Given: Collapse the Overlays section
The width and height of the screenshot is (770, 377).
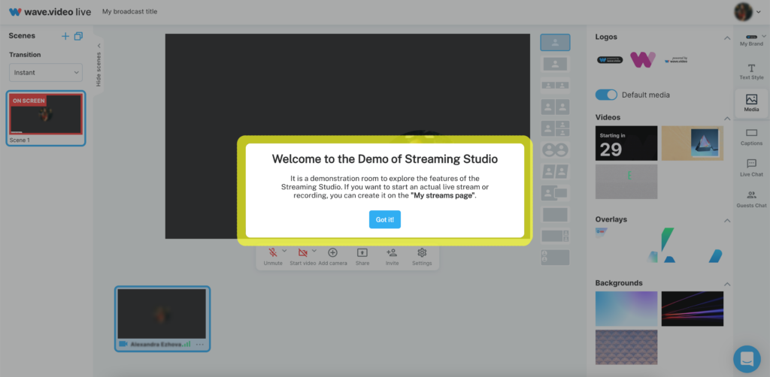Looking at the screenshot, I should (x=727, y=220).
